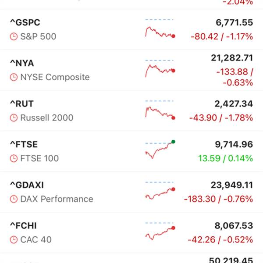Image resolution: width=263 pixels, height=263 pixels.
Task: Tap the ^RUT ticker label
Action: (x=22, y=104)
